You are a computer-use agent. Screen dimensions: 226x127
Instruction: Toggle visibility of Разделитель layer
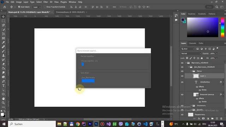[x=182, y=115]
